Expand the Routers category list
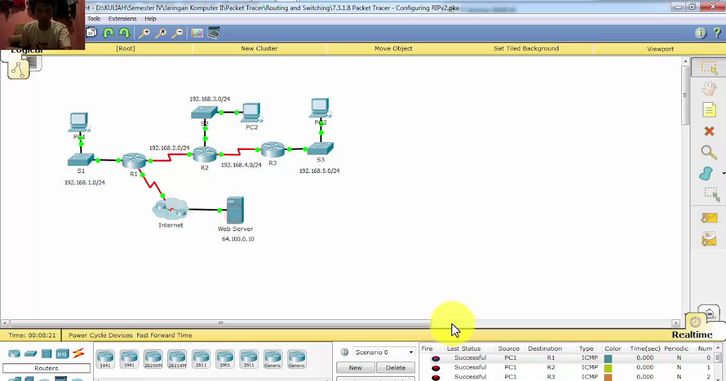This screenshot has width=726, height=381. 46,368
